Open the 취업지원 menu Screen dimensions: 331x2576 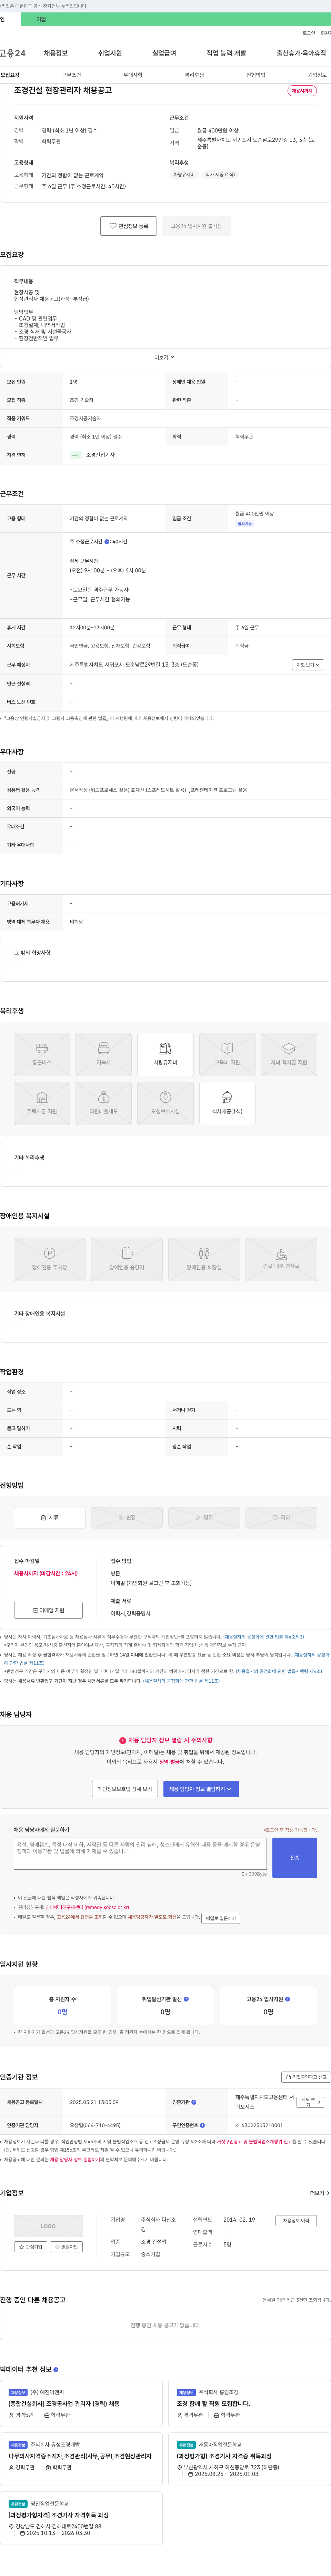110,53
